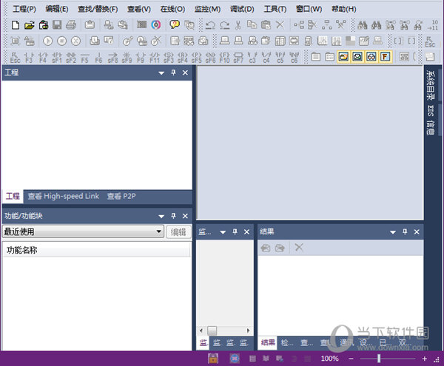Viewport: 444px width, 366px height.
Task: Expand the 工程 panel options arrow
Action: 161,72
